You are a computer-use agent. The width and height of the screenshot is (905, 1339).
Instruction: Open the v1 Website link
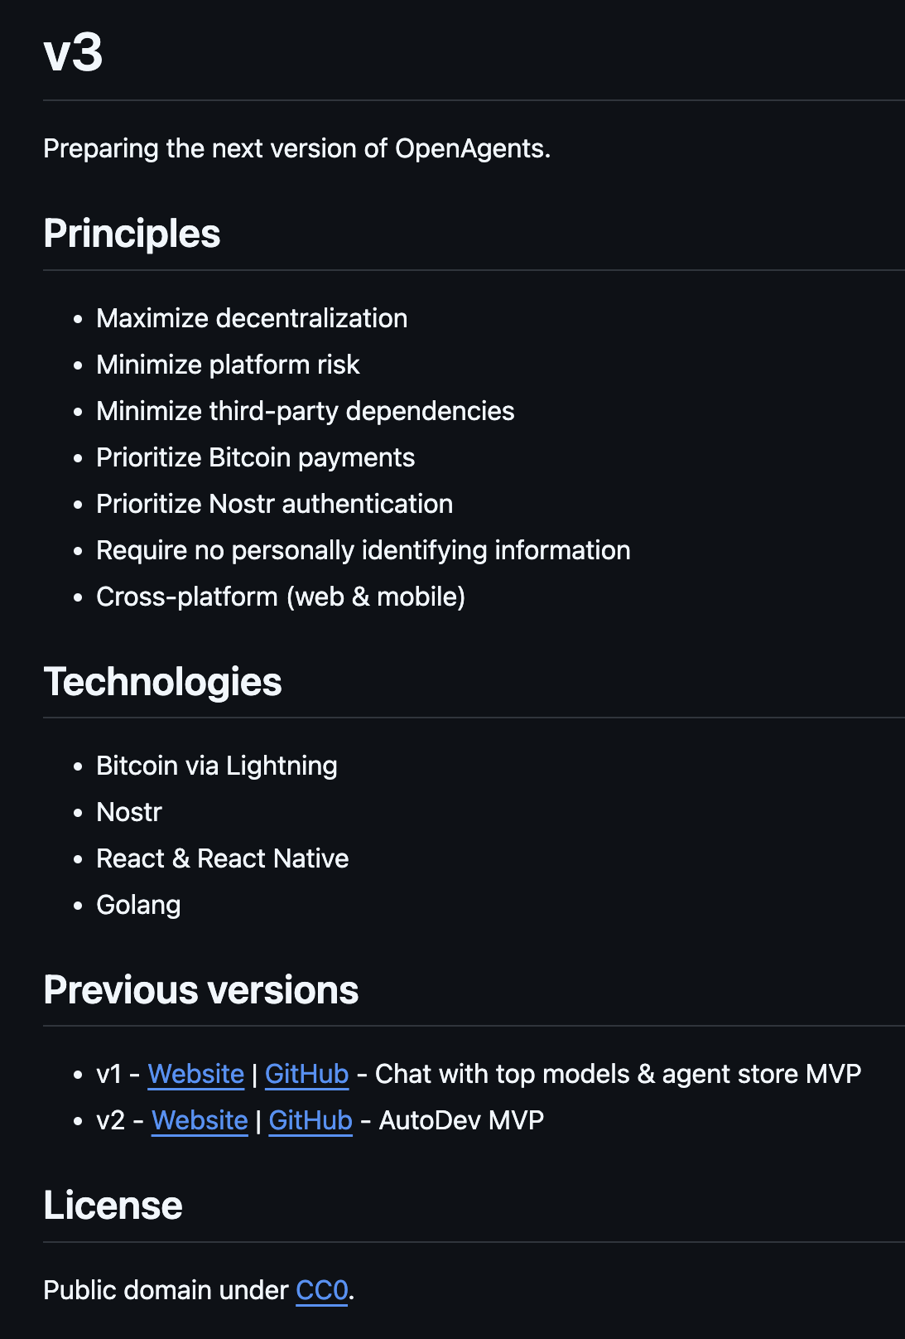[x=195, y=1074]
